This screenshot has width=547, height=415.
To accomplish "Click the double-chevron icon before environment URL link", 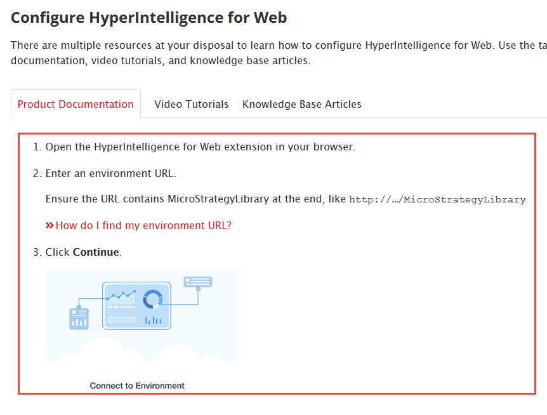I will click(x=49, y=226).
